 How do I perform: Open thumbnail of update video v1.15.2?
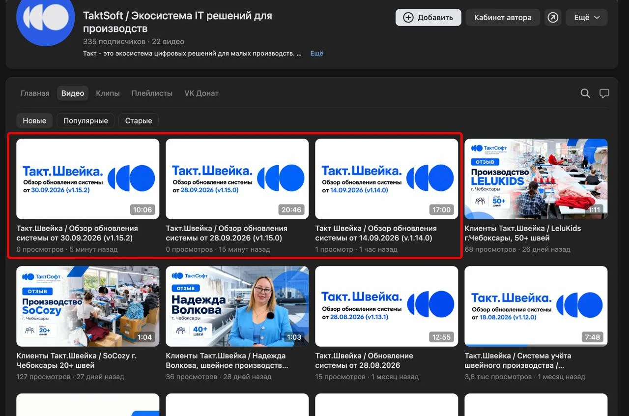tap(88, 179)
